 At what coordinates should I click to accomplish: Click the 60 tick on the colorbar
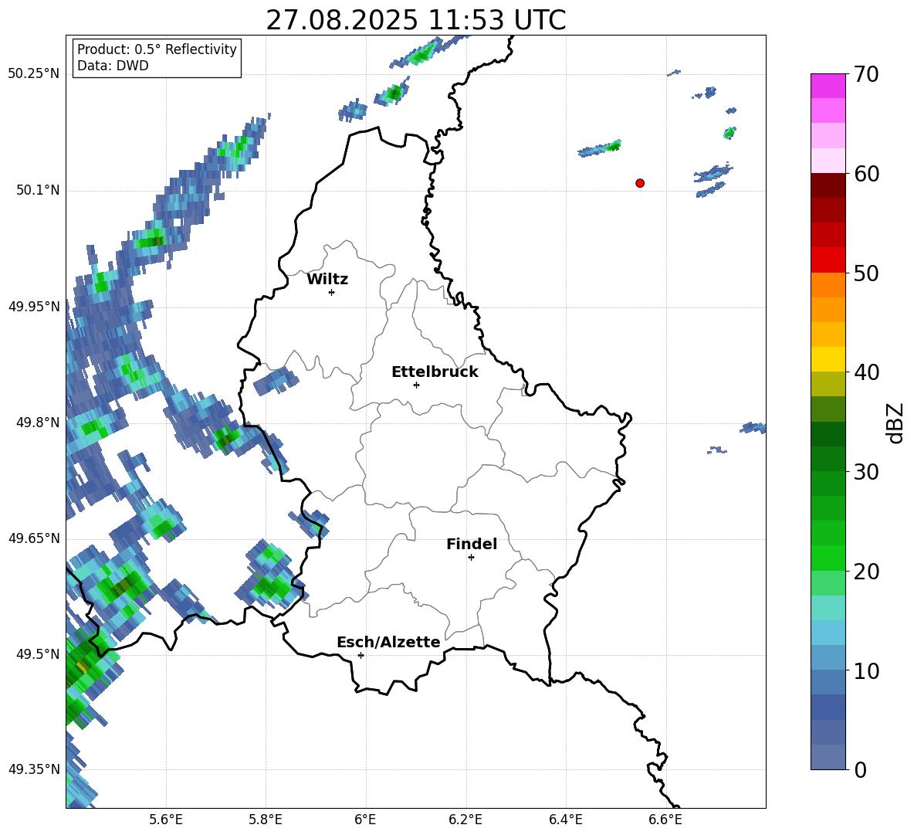pyautogui.click(x=867, y=174)
